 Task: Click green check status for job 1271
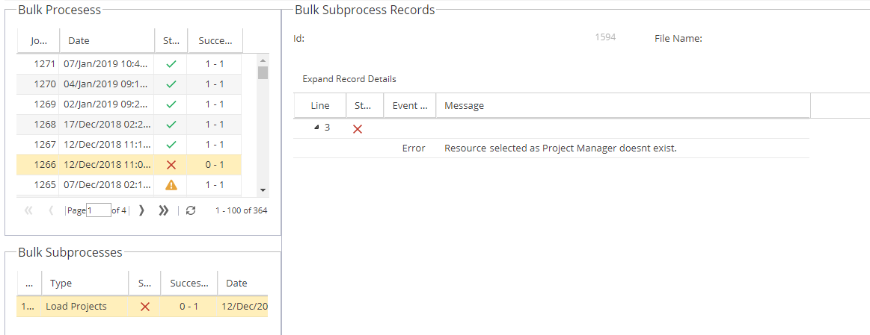click(x=171, y=63)
